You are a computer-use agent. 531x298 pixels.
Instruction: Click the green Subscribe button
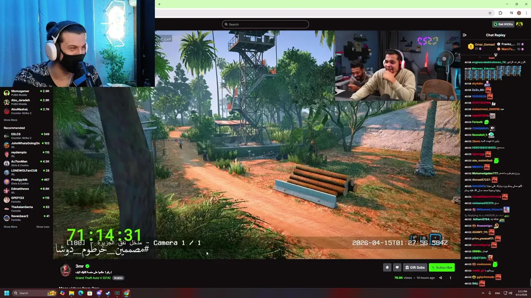click(441, 267)
